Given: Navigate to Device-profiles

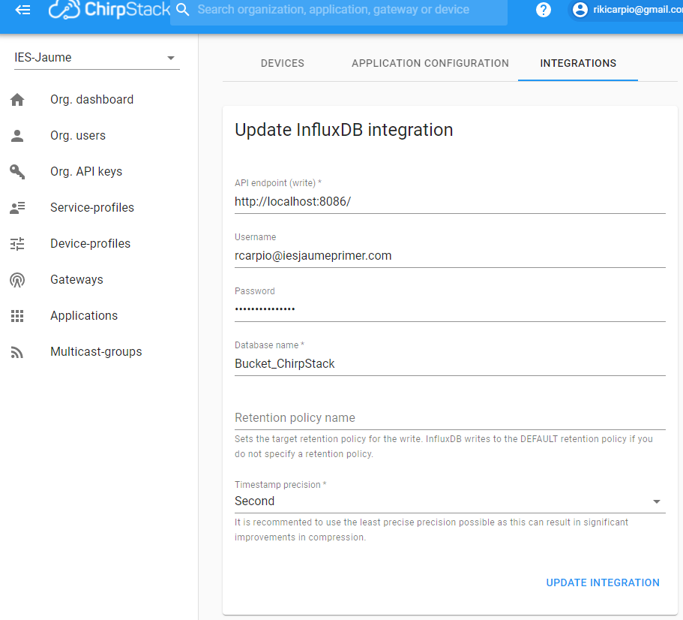Looking at the screenshot, I should point(90,244).
